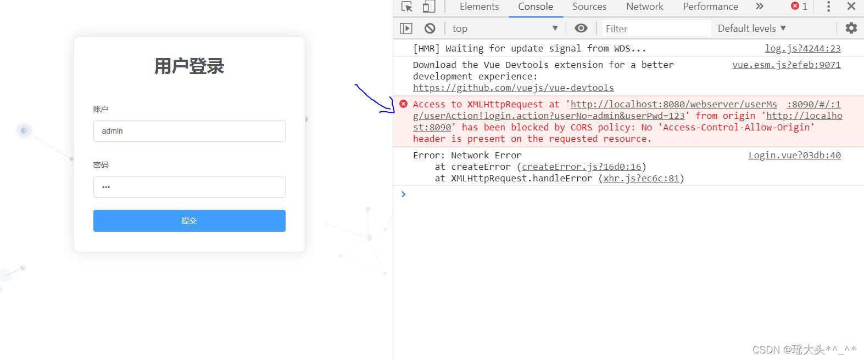Close the DevTools panel
The width and height of the screenshot is (864, 360).
click(851, 7)
